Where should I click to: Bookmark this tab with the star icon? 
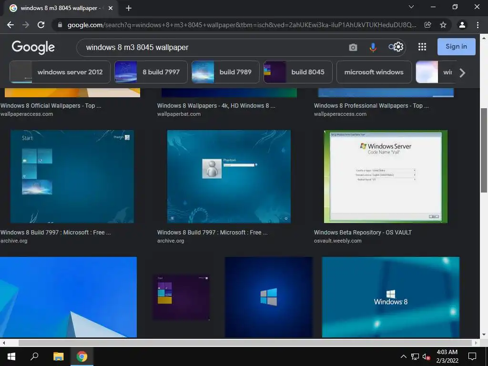pos(443,25)
